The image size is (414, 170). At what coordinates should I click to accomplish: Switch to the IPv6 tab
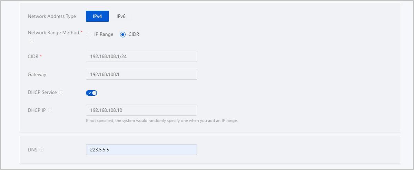(121, 17)
